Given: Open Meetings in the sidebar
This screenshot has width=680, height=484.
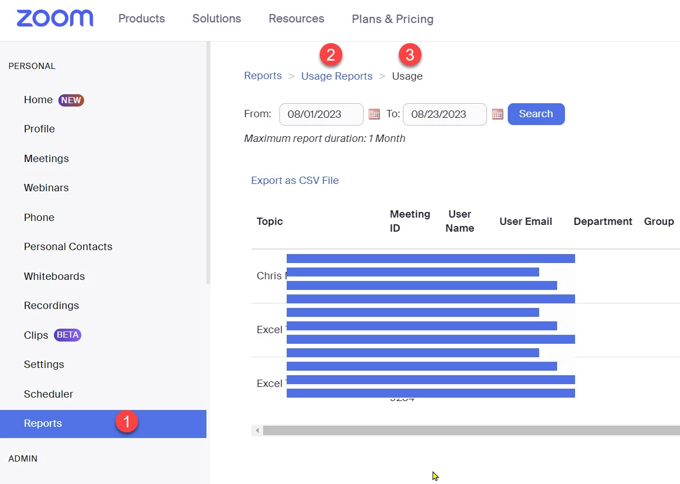Looking at the screenshot, I should pyautogui.click(x=46, y=159).
